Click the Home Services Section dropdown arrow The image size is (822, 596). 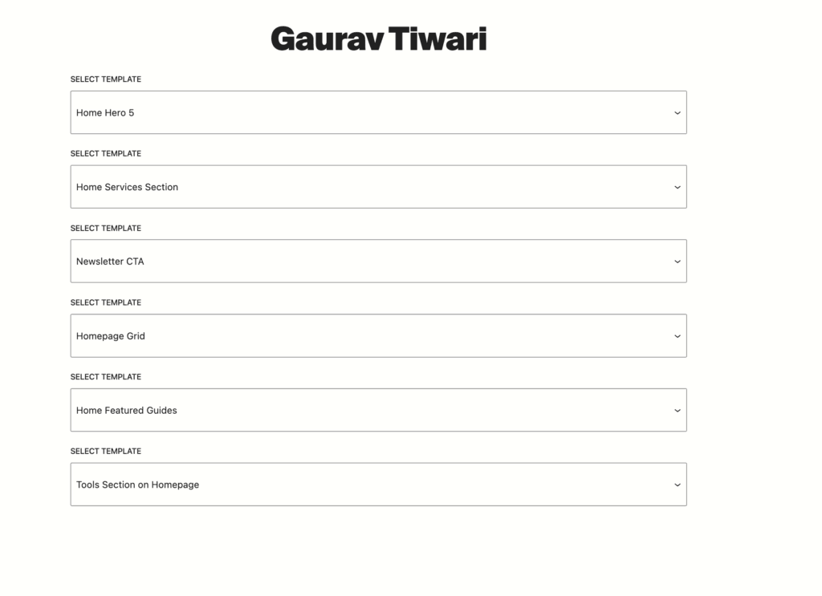click(677, 186)
